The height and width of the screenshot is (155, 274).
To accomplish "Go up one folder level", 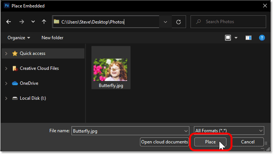I will click(x=44, y=22).
